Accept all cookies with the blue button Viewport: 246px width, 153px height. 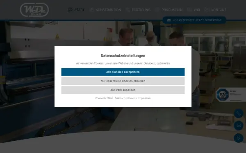coord(123,72)
